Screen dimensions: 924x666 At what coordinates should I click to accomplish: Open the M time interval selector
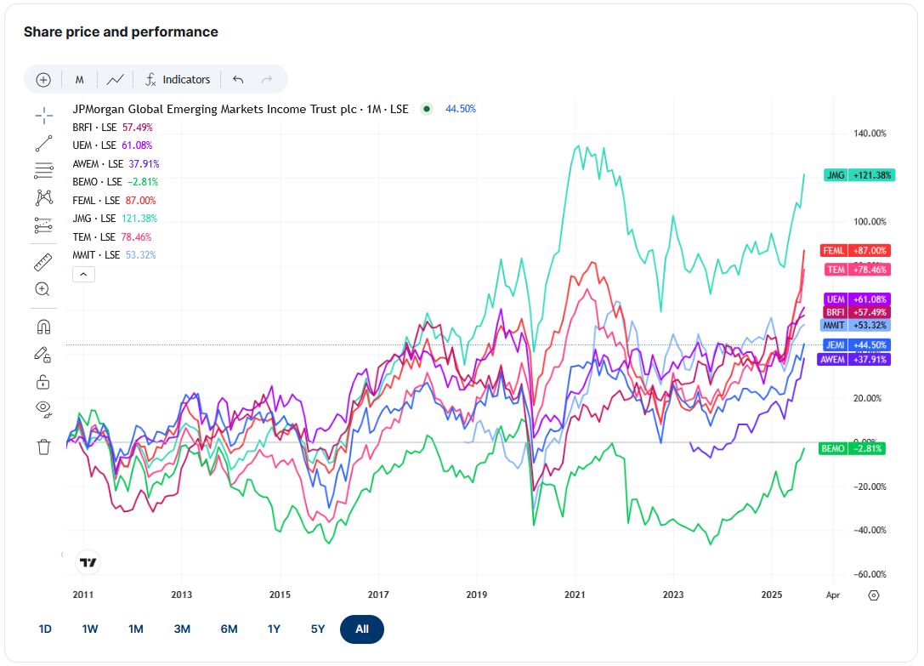[x=80, y=80]
